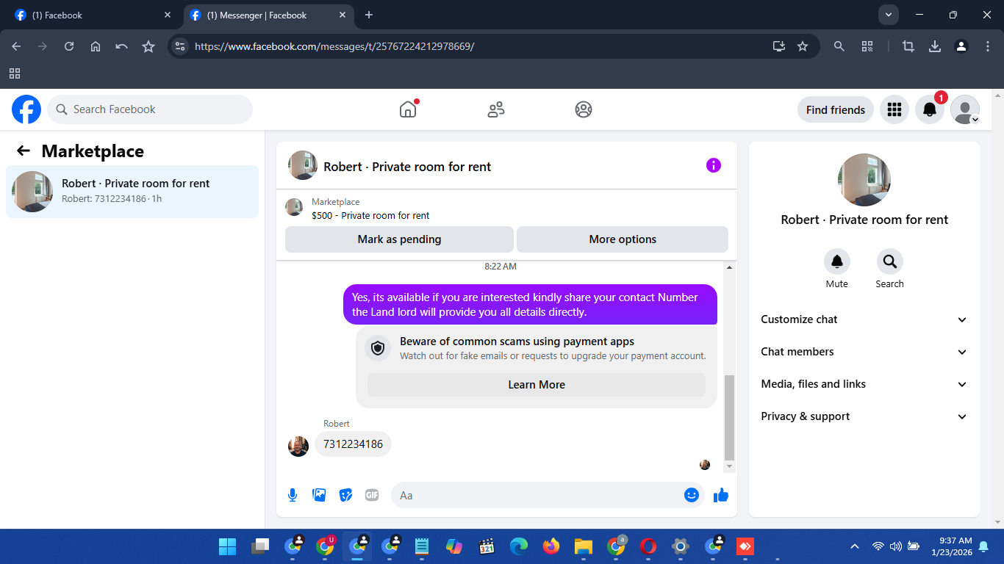Viewport: 1004px width, 564px height.
Task: Open browser tab search dropdown
Action: pyautogui.click(x=889, y=15)
